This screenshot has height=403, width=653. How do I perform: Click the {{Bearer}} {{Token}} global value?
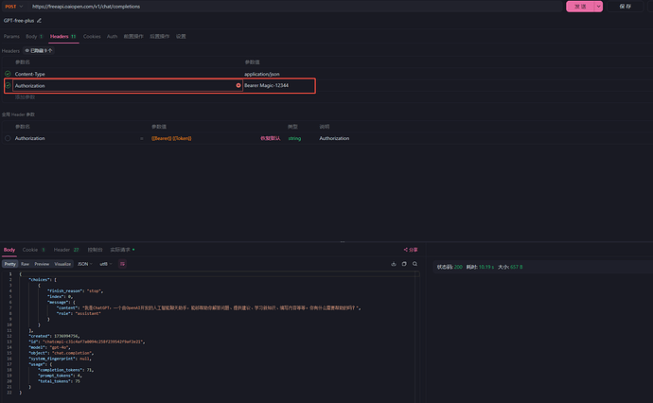pyautogui.click(x=171, y=138)
